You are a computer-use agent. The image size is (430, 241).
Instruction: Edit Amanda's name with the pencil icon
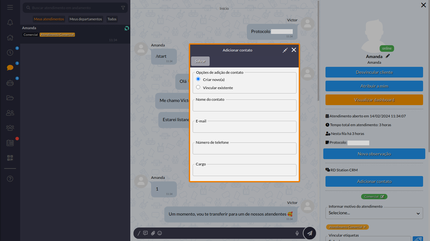point(388,56)
